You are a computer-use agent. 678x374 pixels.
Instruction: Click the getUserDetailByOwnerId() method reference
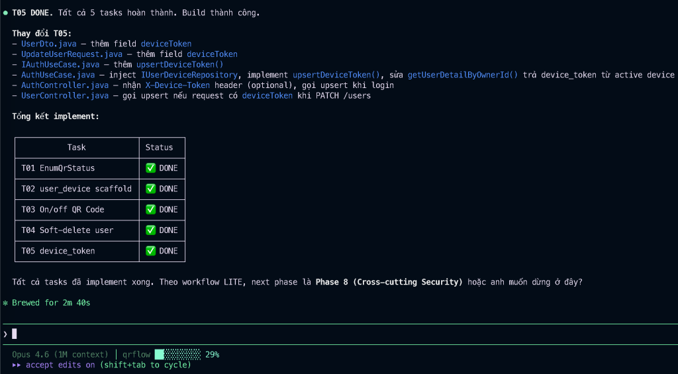point(462,75)
